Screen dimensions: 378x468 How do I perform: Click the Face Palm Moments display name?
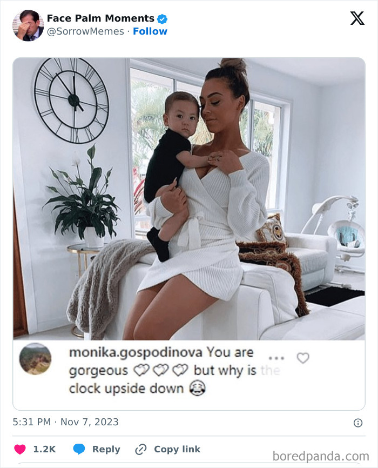(100, 18)
